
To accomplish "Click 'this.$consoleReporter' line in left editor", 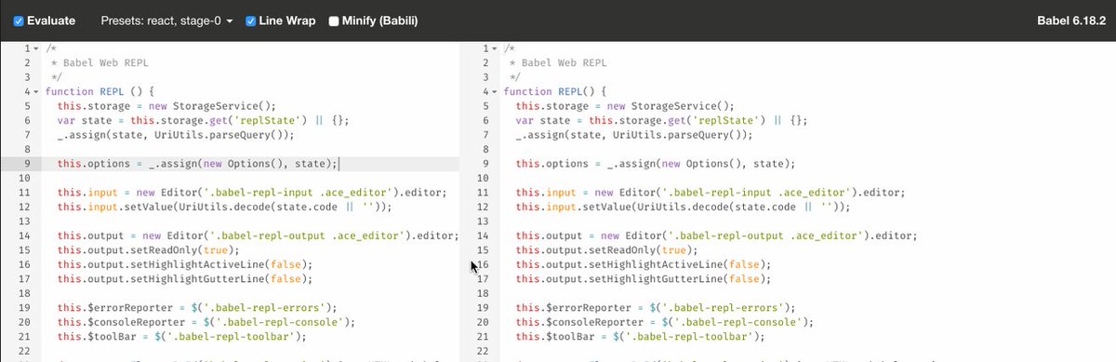I will pos(206,323).
